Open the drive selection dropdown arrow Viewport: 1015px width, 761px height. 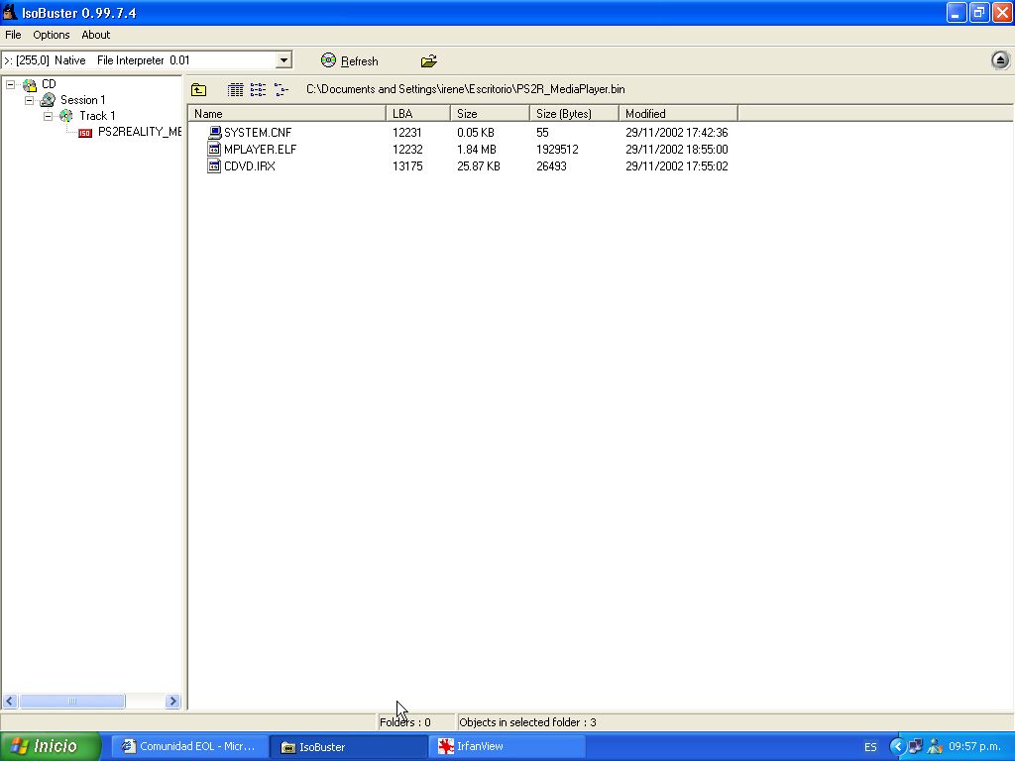coord(283,60)
